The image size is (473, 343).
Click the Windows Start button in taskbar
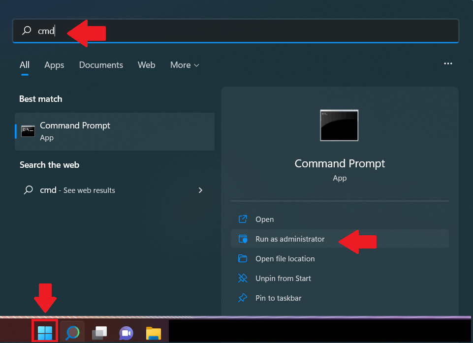(x=45, y=333)
